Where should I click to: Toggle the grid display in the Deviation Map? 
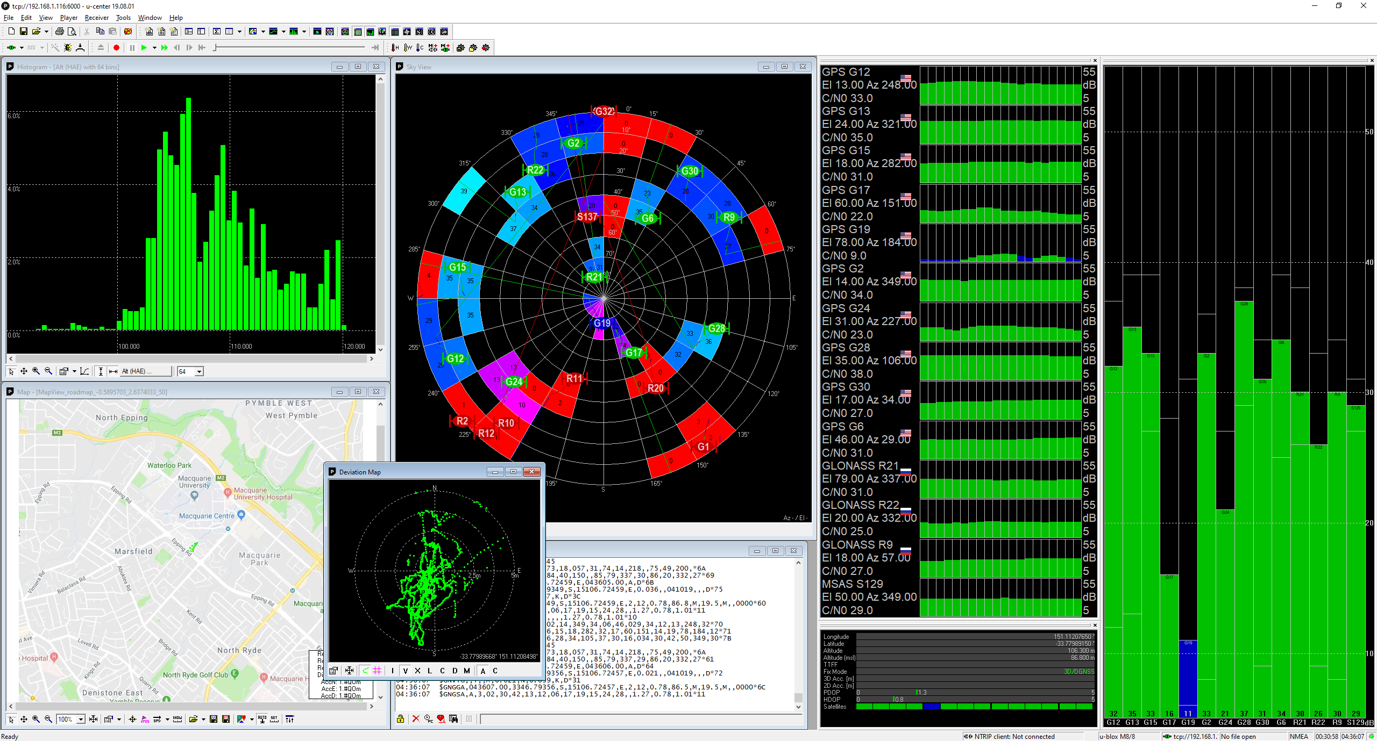377,671
